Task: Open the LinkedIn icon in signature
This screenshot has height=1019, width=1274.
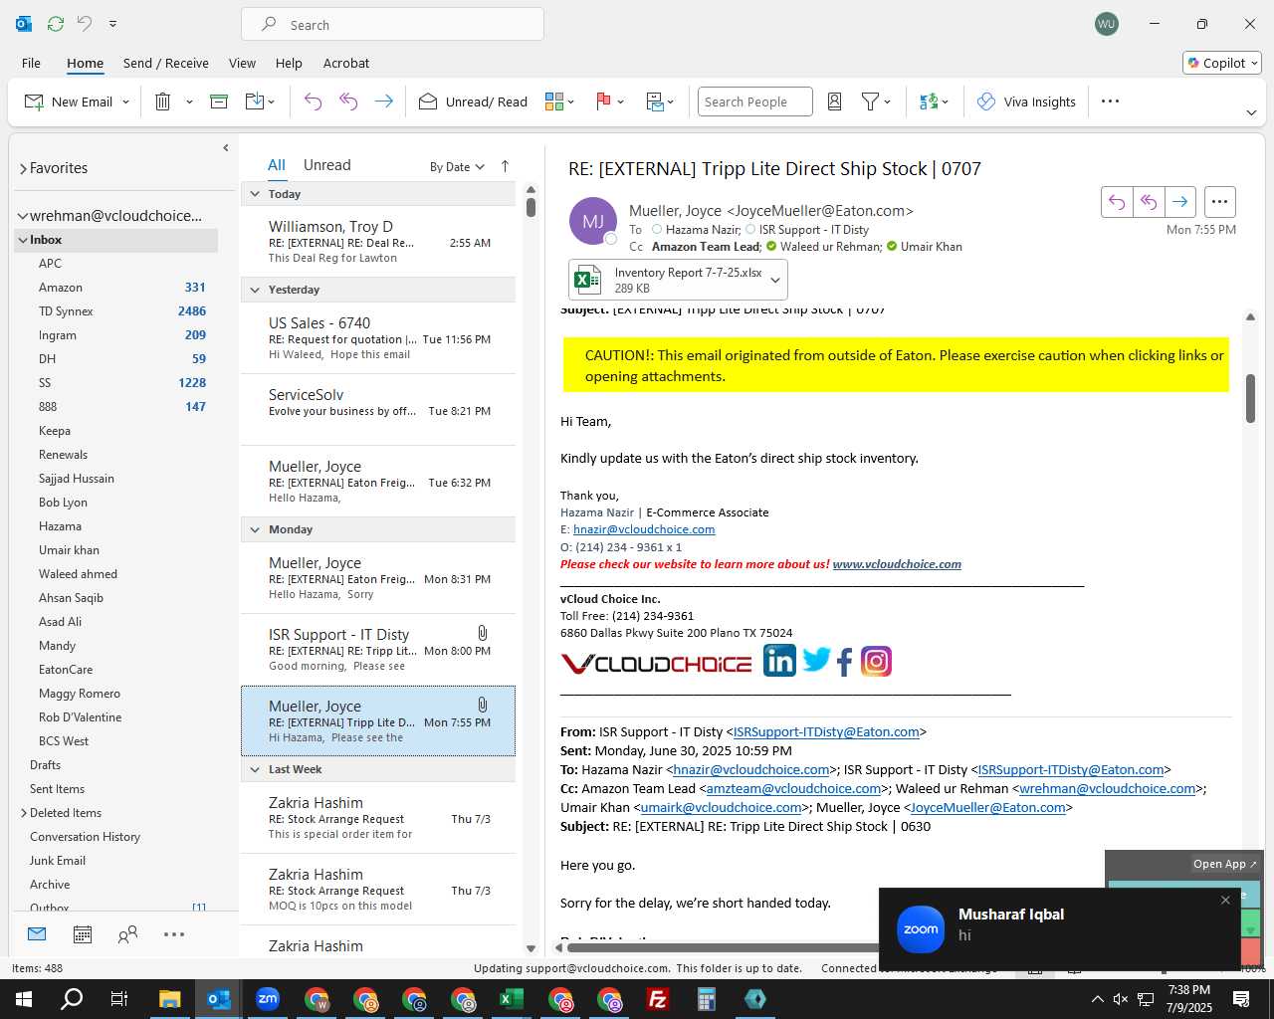Action: pyautogui.click(x=779, y=660)
